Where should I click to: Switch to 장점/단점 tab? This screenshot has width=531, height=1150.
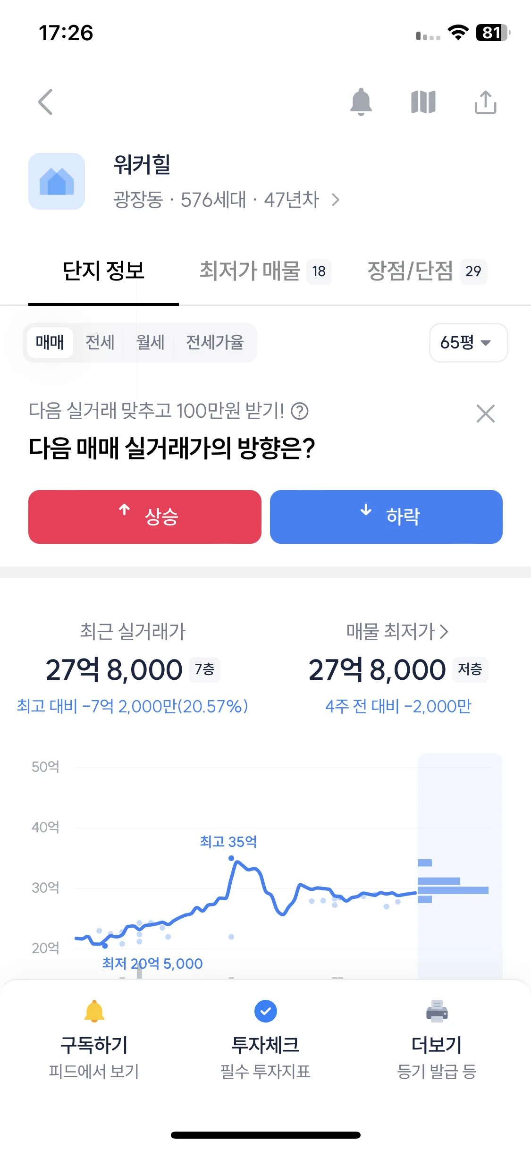[x=427, y=271]
